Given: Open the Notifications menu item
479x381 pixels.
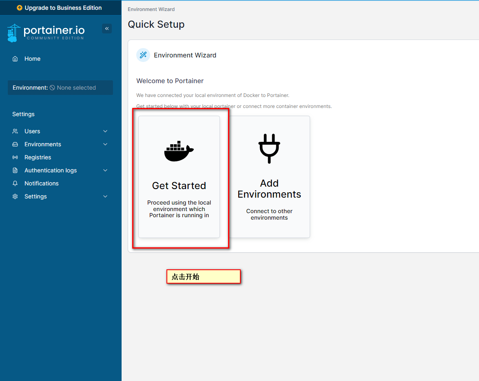Looking at the screenshot, I should (41, 183).
